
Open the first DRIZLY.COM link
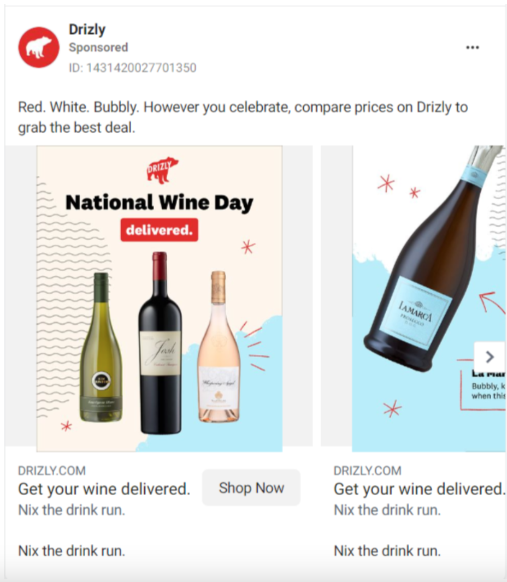click(x=52, y=471)
